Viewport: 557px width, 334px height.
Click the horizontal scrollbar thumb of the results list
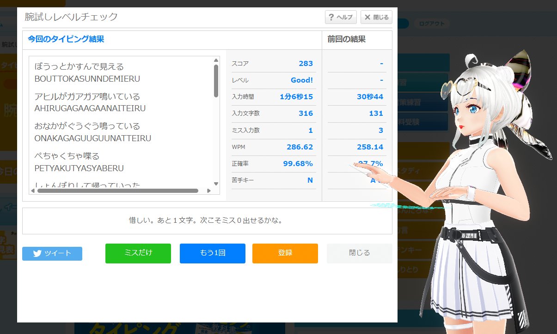tap(118, 191)
